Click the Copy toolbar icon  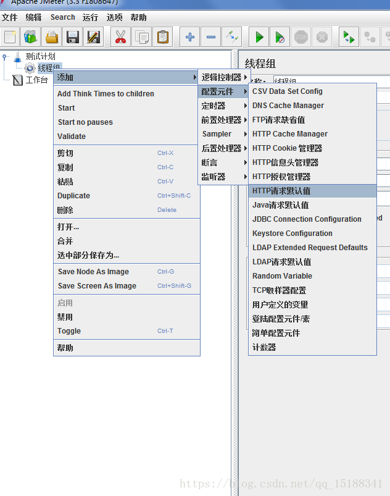[x=141, y=37]
